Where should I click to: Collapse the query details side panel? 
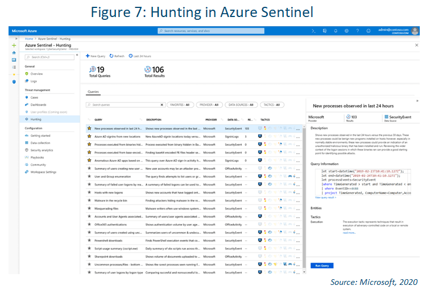pyautogui.click(x=417, y=101)
